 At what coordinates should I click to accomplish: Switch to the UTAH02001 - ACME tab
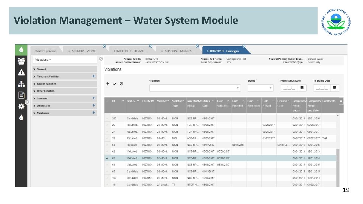(x=84, y=51)
